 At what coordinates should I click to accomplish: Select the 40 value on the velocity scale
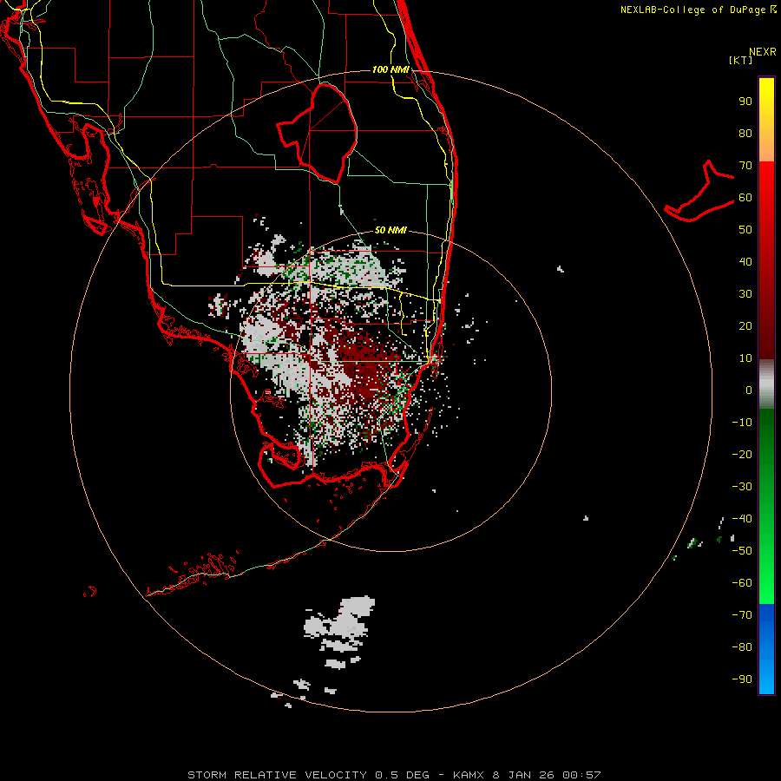coord(745,261)
